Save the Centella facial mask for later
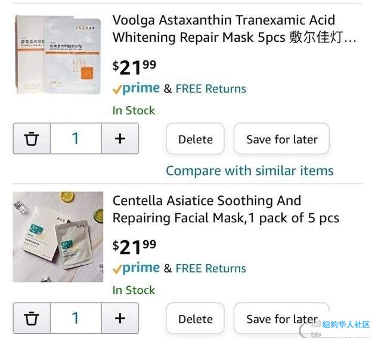 (x=282, y=318)
